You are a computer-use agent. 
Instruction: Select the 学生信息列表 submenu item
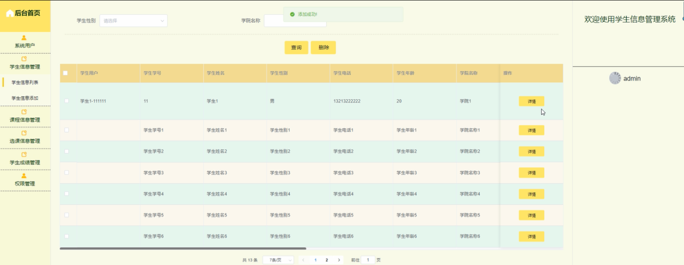(x=25, y=82)
